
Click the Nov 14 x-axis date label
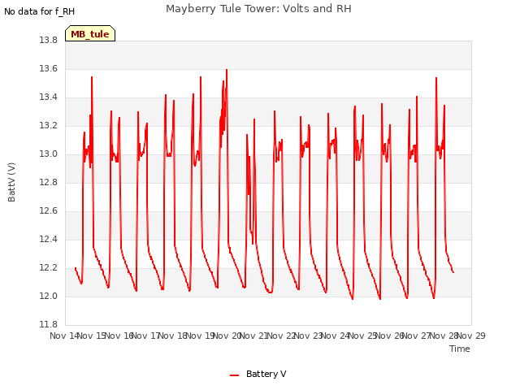click(64, 336)
